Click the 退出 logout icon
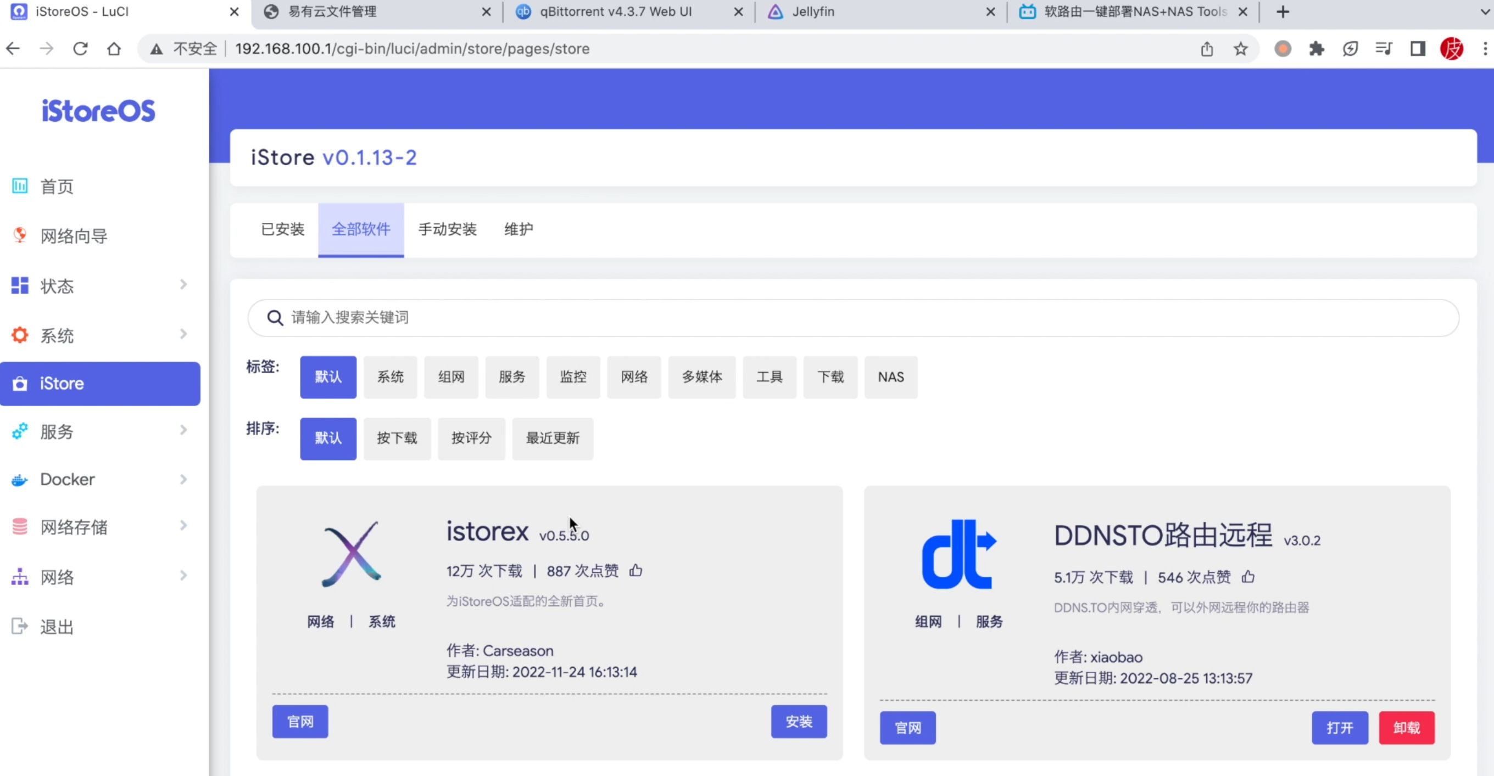This screenshot has width=1494, height=776. point(20,626)
